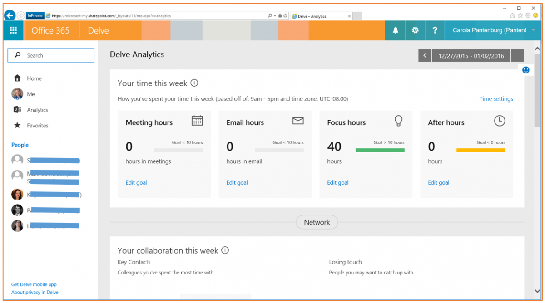Open the Office 365 app launcher grid
The height and width of the screenshot is (303, 545).
13,30
